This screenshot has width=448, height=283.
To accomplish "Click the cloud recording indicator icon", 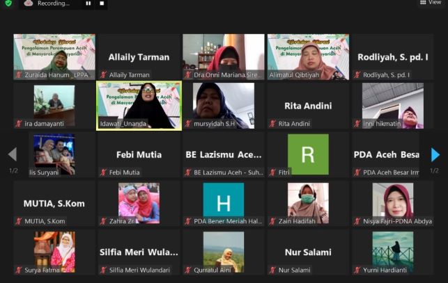I will point(29,3).
